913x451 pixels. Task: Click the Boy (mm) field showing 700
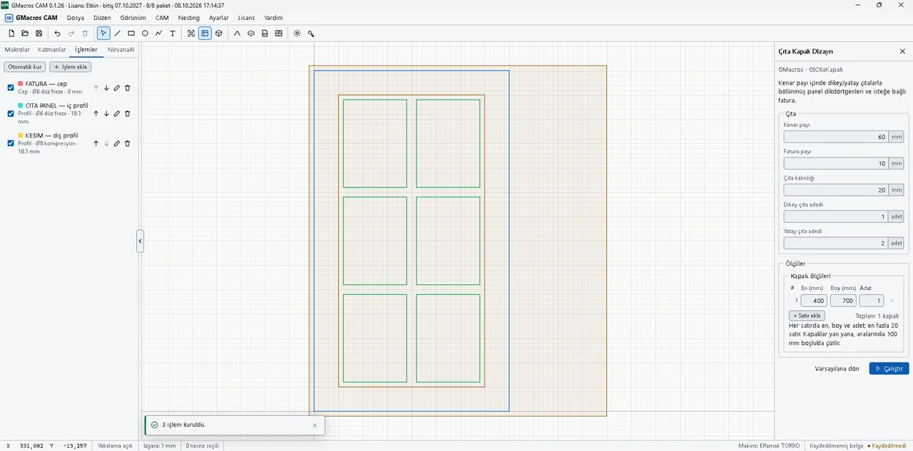(x=843, y=301)
